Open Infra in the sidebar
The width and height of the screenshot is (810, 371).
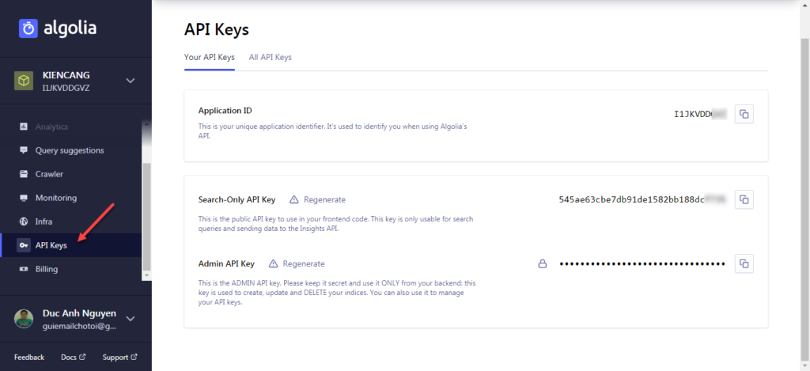click(44, 221)
